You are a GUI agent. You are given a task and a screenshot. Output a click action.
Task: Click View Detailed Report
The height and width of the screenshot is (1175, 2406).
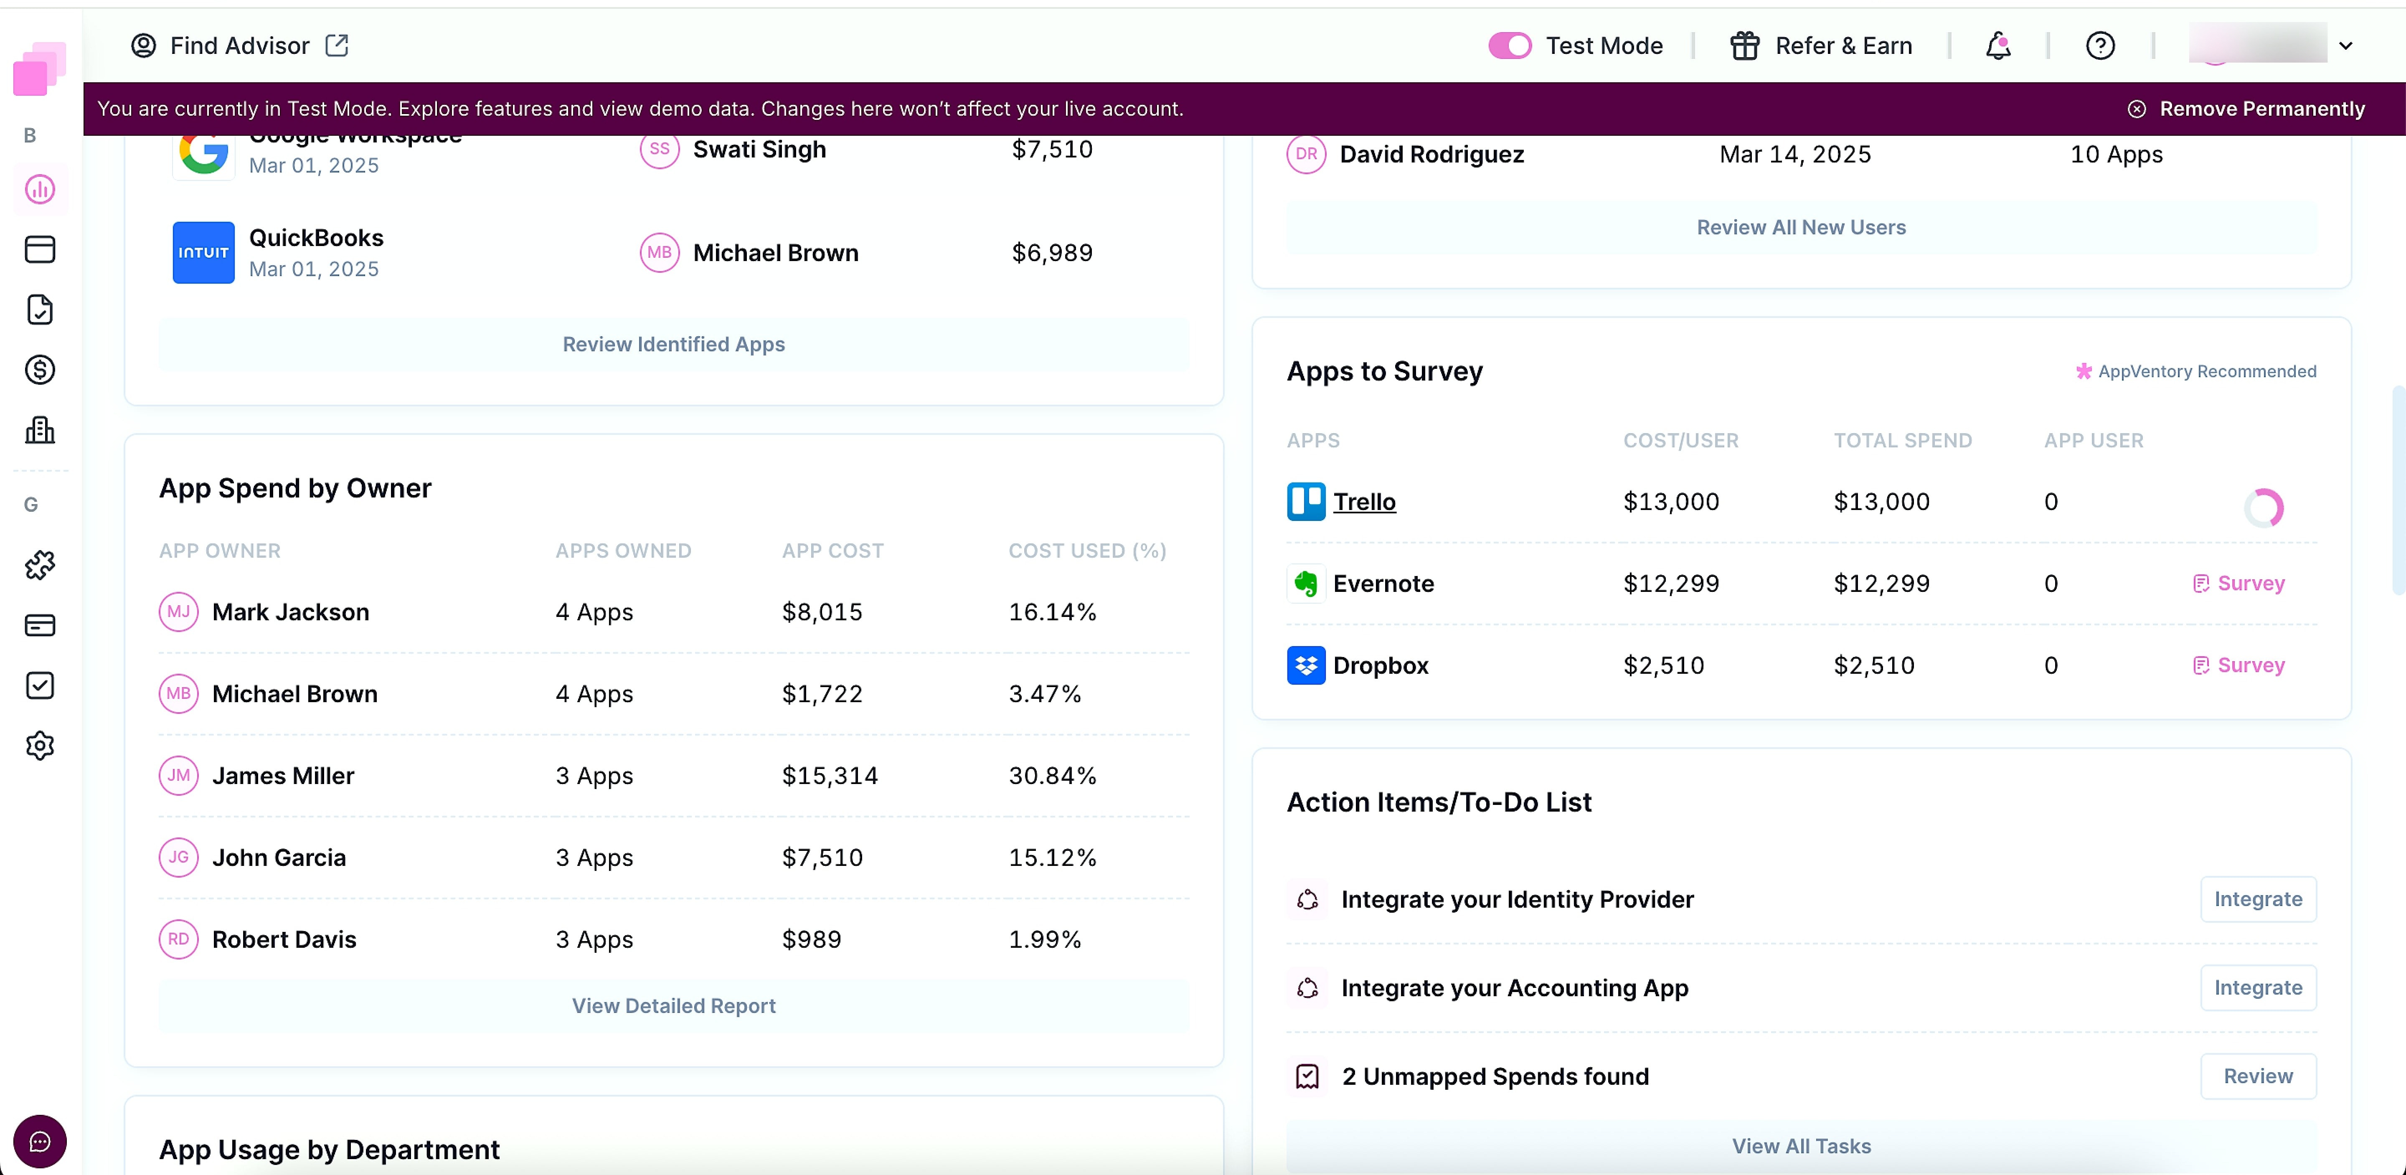click(673, 1006)
